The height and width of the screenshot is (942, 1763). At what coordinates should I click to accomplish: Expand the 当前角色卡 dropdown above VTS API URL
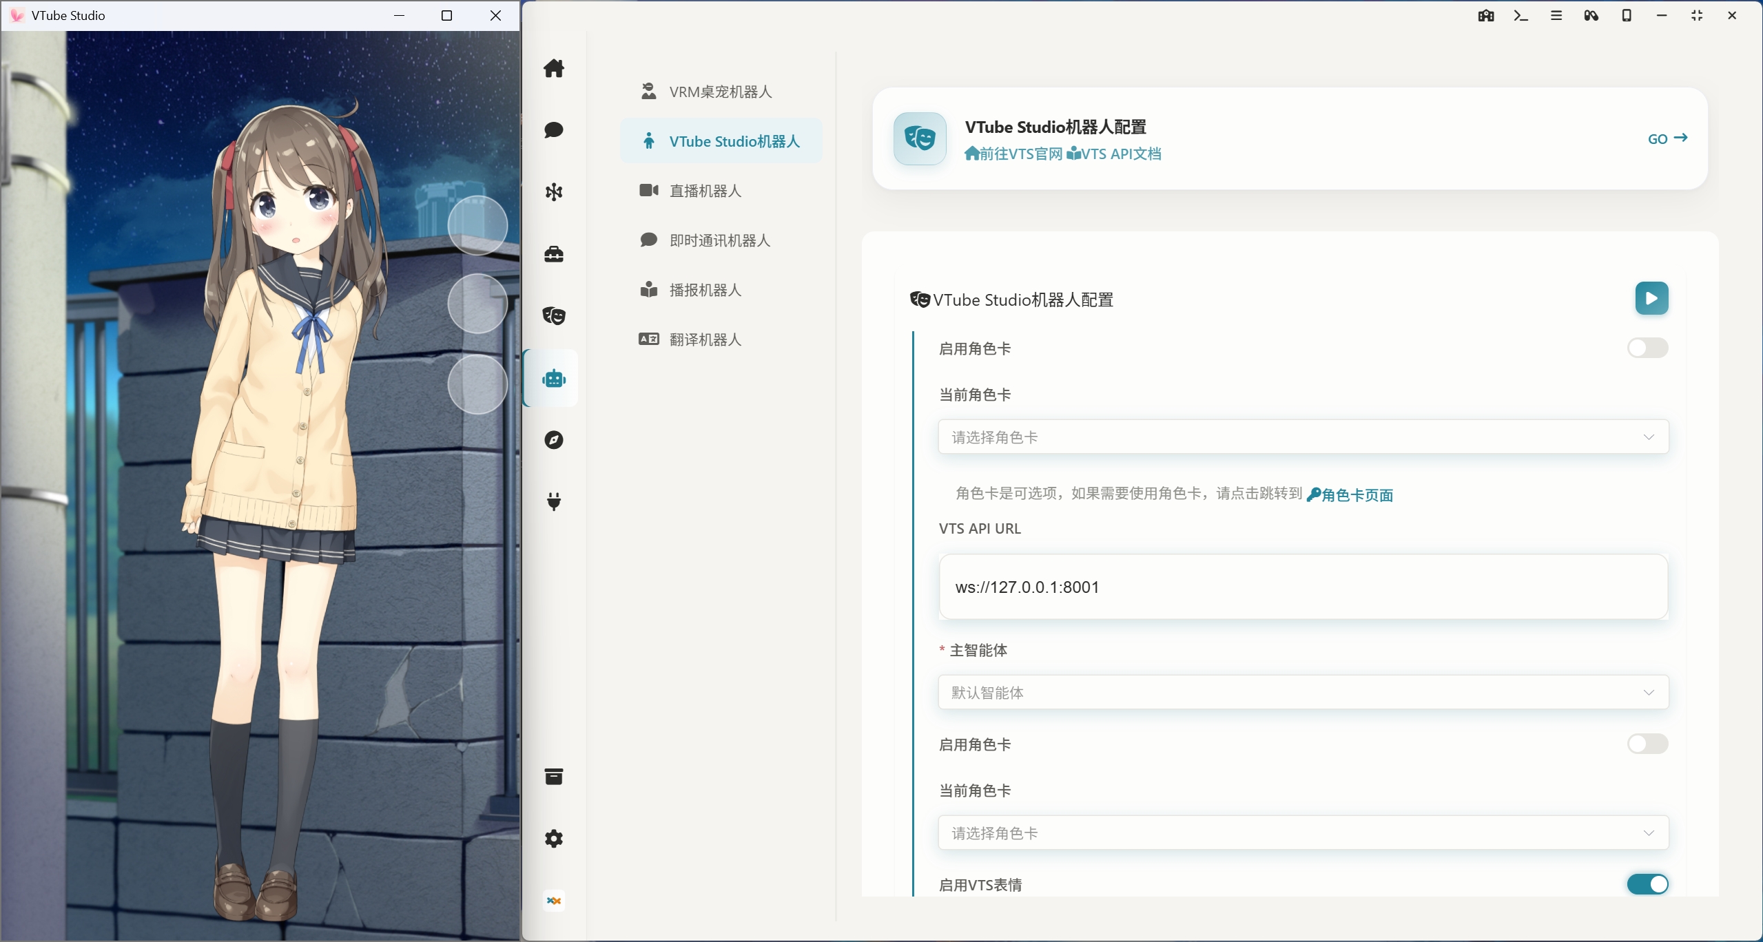point(1303,437)
